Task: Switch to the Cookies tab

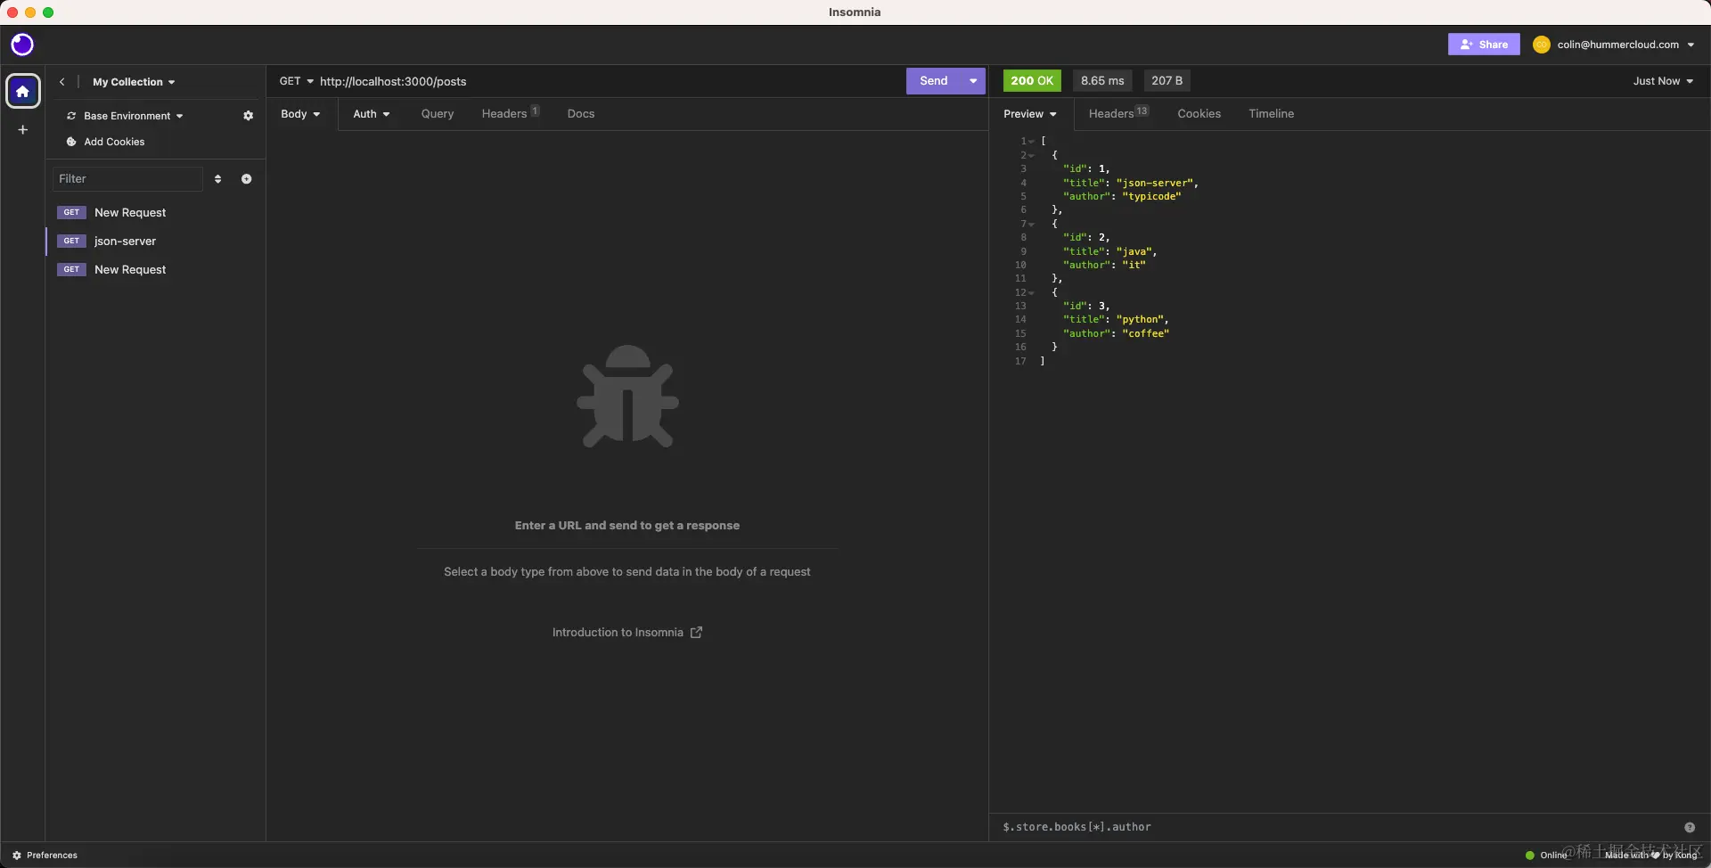Action: (x=1199, y=114)
